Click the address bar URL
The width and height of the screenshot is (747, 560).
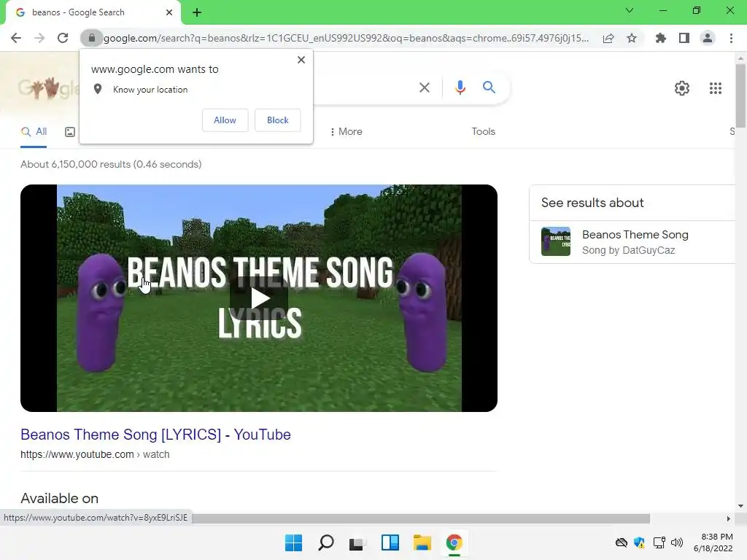(x=346, y=38)
